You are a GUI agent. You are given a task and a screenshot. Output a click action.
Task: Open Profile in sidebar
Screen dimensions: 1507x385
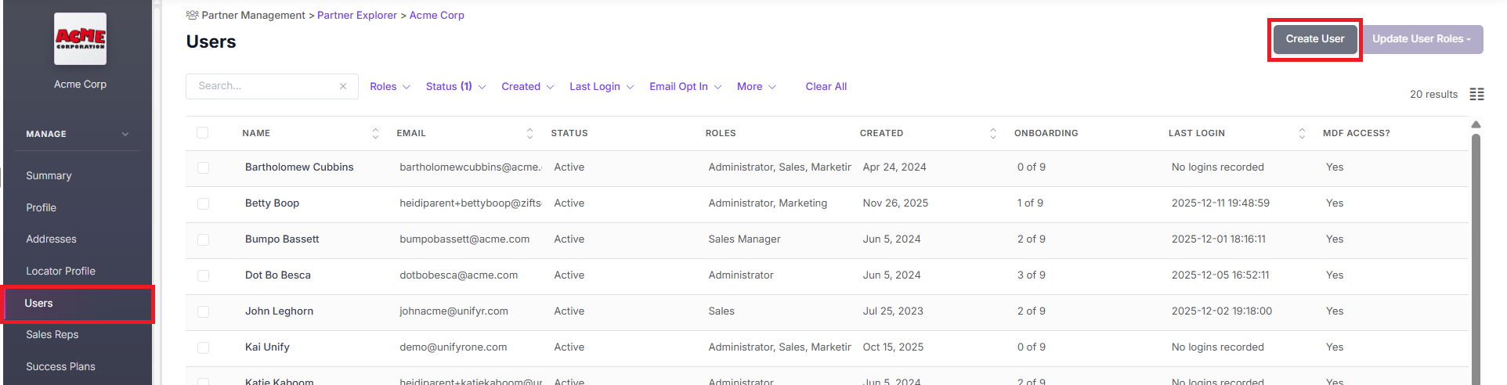[x=41, y=207]
